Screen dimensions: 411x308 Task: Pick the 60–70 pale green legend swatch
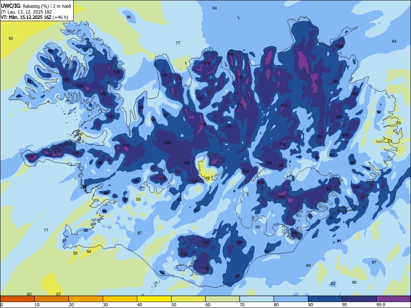pos(222,299)
